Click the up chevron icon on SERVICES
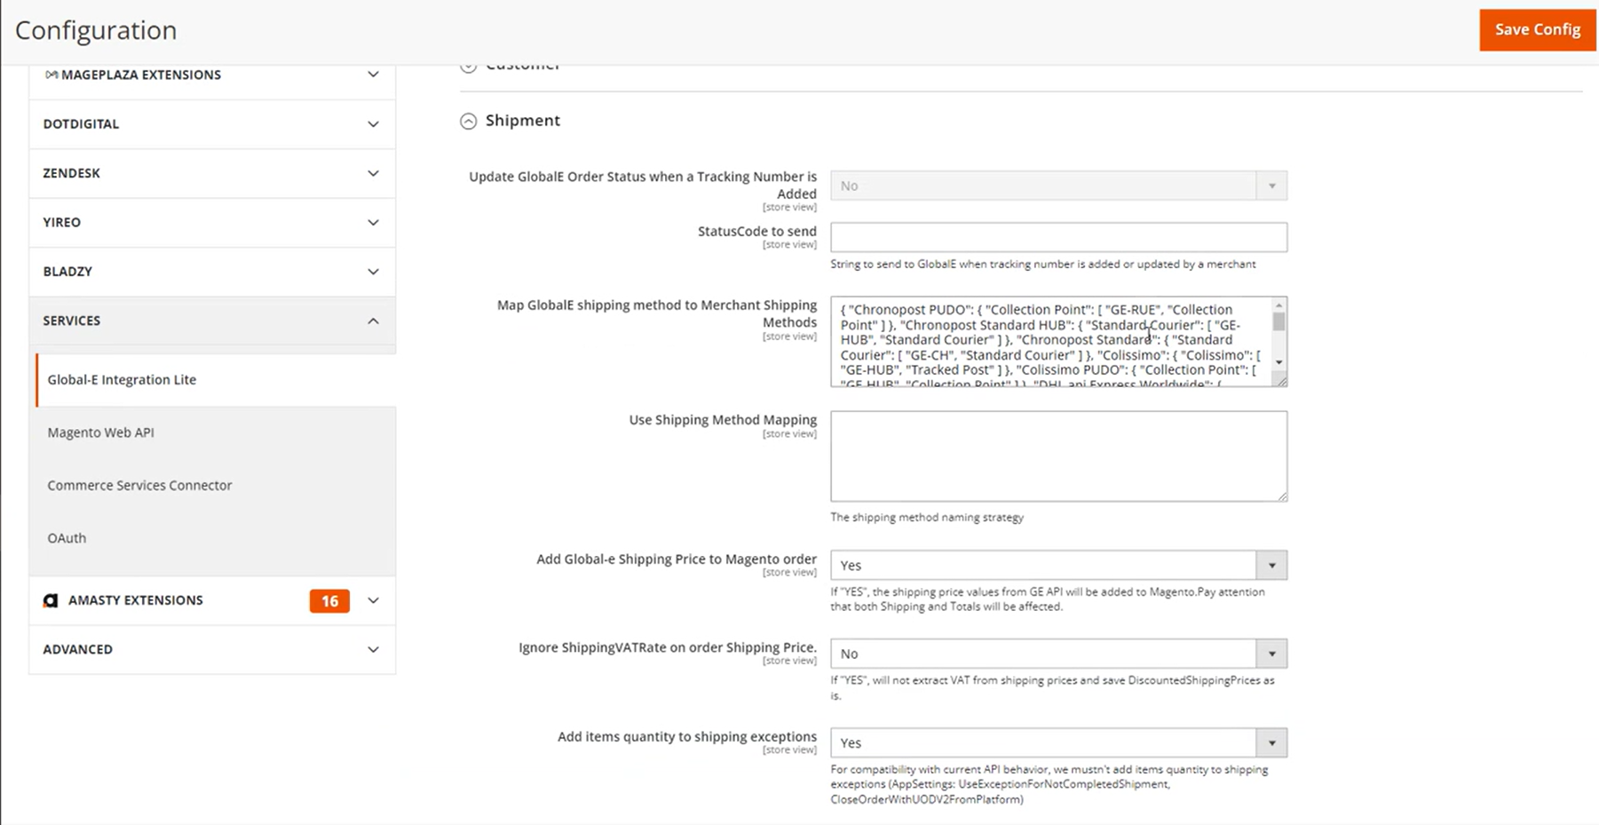This screenshot has width=1599, height=825. 373,321
